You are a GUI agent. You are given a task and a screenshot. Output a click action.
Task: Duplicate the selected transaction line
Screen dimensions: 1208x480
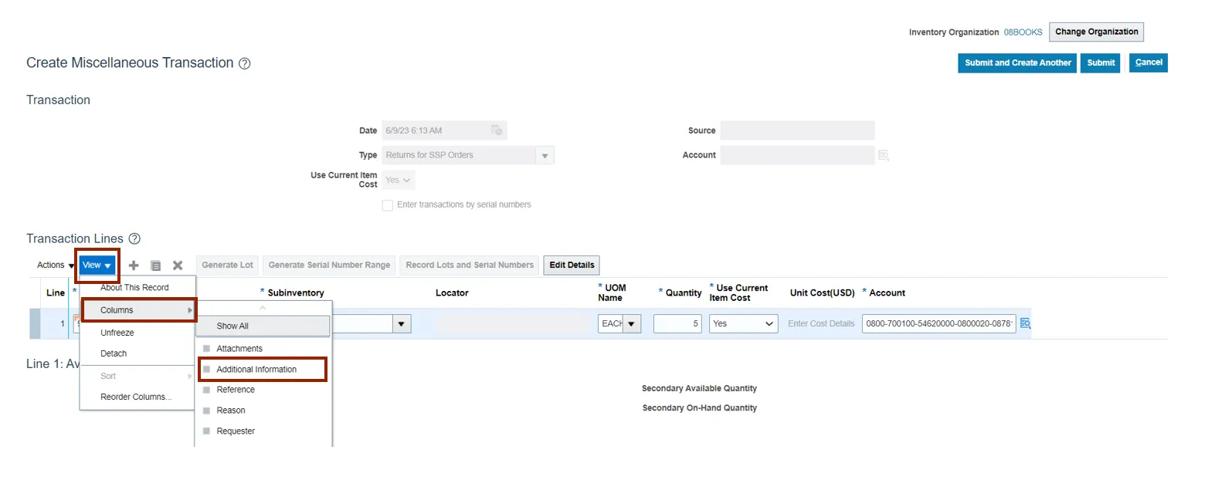(155, 265)
